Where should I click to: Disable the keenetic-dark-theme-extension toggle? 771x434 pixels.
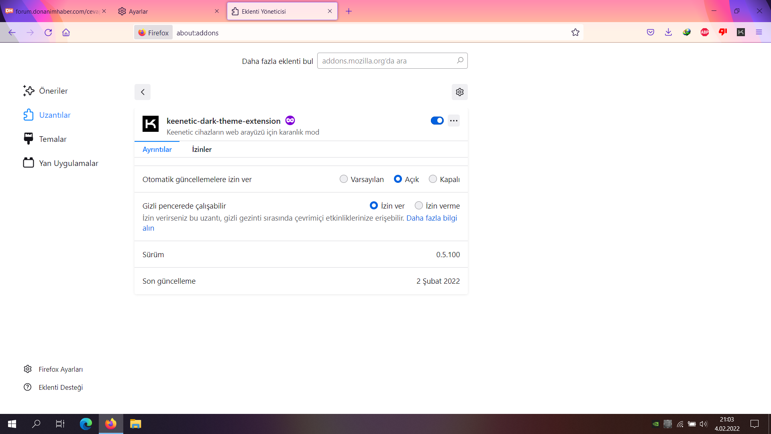point(437,121)
